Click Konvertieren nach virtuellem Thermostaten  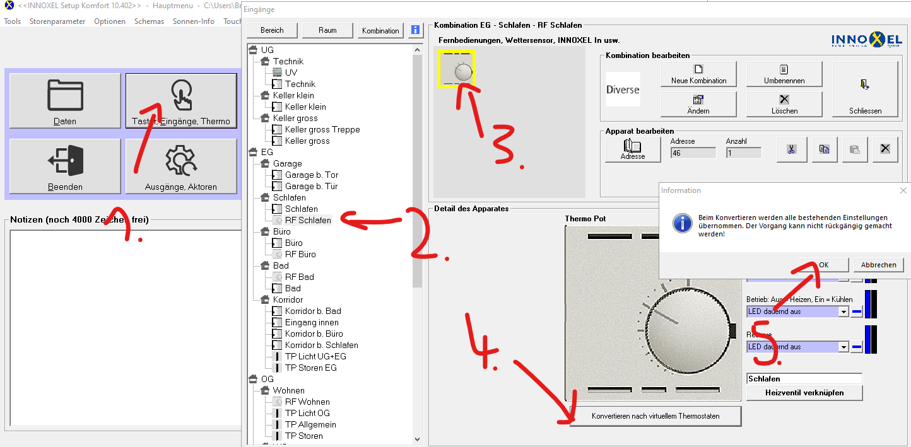tap(655, 416)
